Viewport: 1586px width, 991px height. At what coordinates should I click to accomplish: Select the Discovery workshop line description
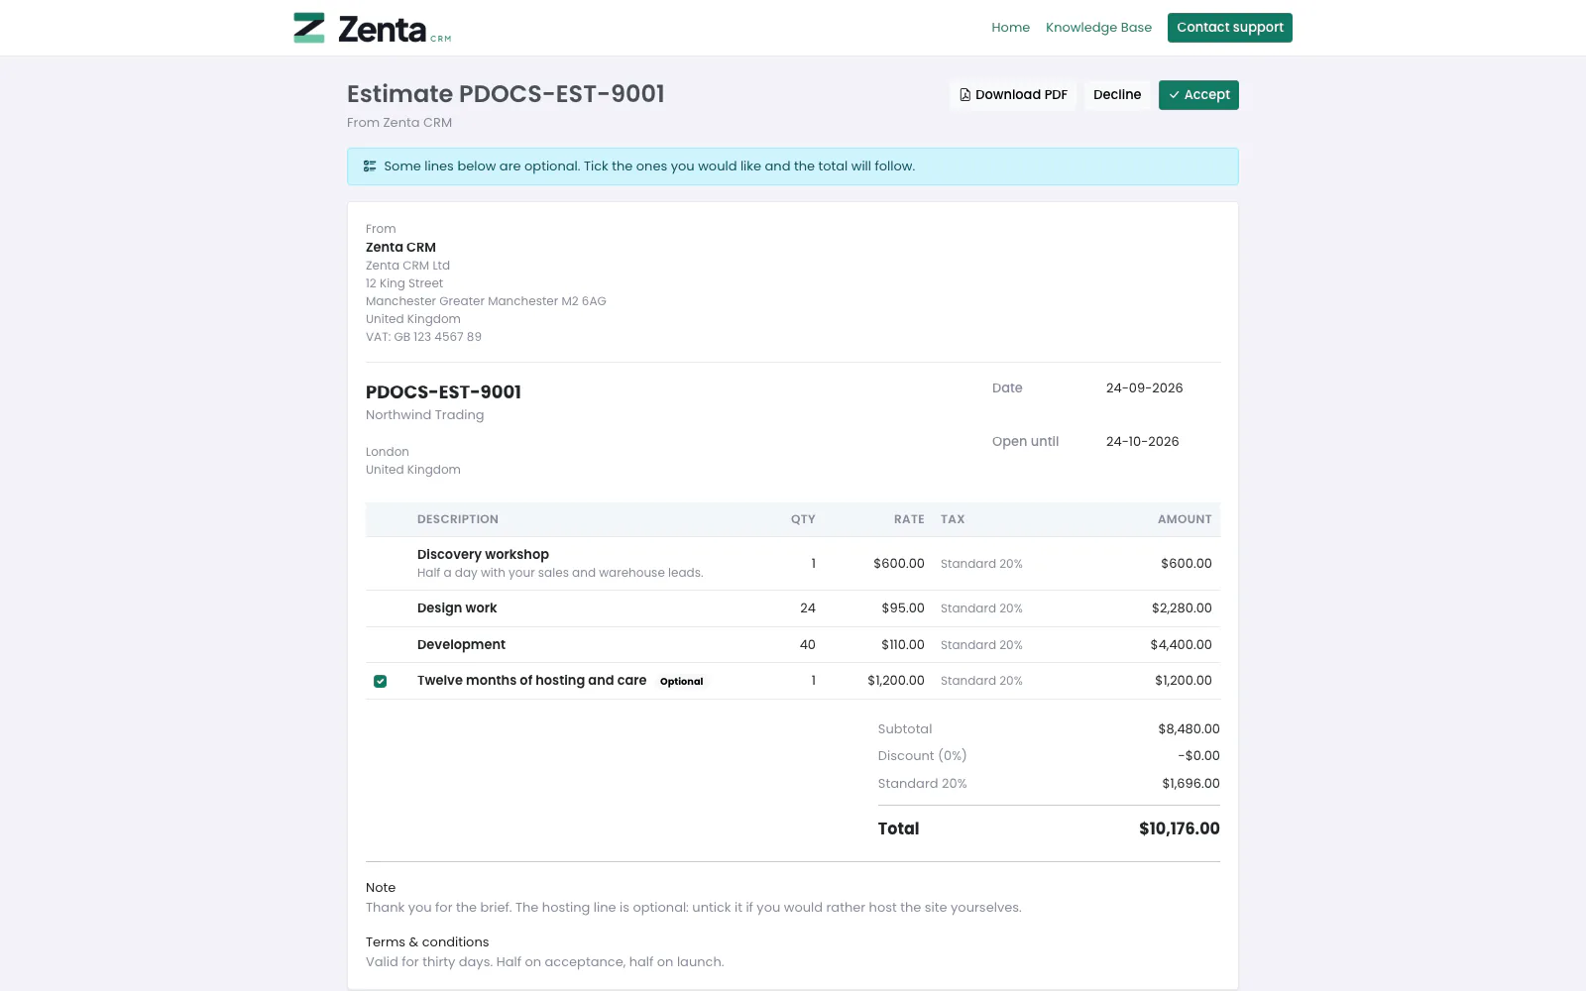click(483, 554)
